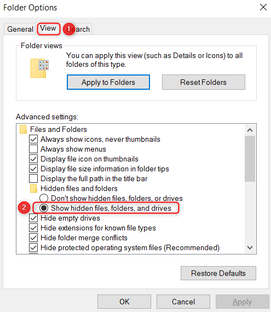Image resolution: width=271 pixels, height=312 pixels.
Task: Uncheck Always show icons, never thumbnails
Action: (33, 139)
